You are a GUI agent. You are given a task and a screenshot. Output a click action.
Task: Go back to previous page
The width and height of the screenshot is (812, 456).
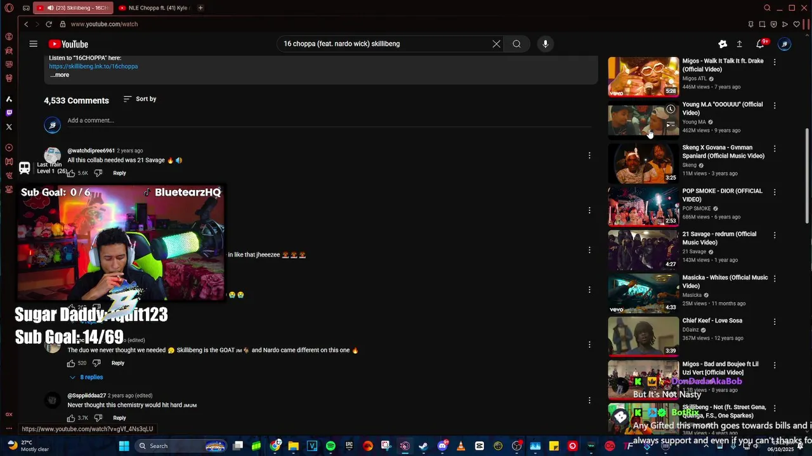click(x=26, y=24)
